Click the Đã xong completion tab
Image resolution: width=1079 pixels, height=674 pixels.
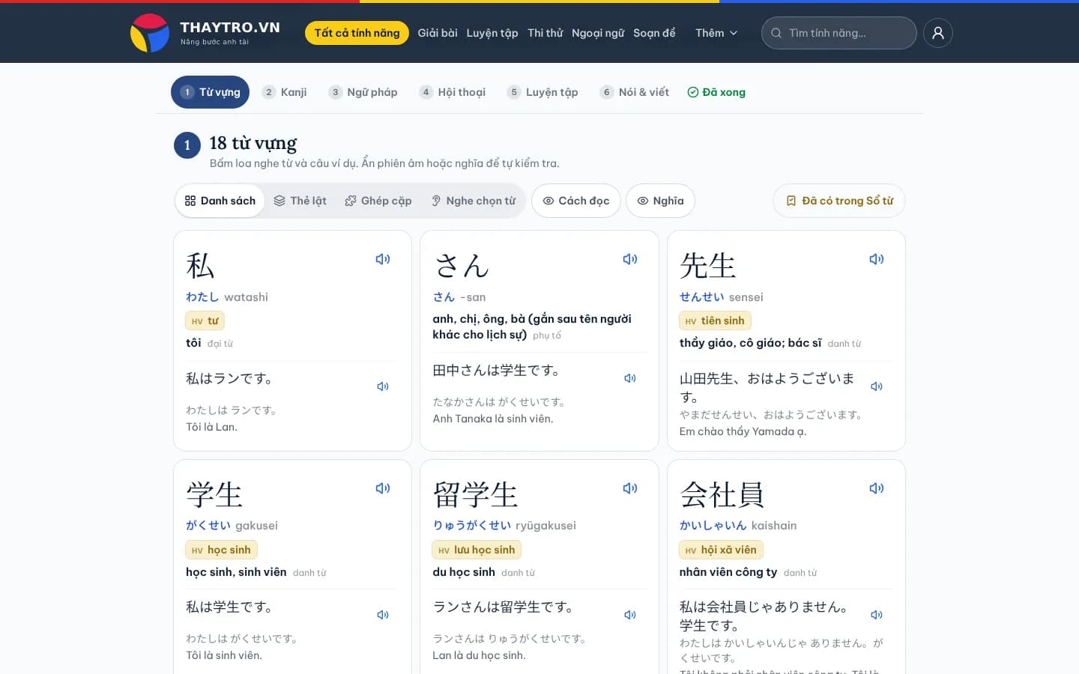click(x=716, y=92)
